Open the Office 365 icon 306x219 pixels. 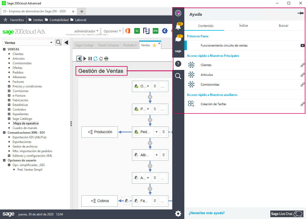128,31
